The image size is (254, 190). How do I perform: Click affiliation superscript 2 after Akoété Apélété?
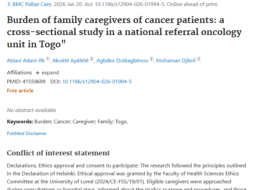[92, 59]
